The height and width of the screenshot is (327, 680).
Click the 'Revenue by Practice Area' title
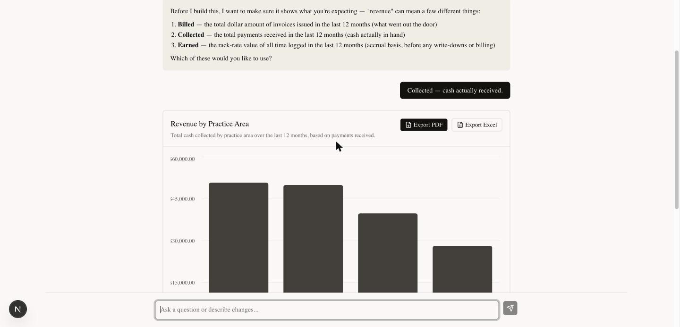(x=210, y=124)
